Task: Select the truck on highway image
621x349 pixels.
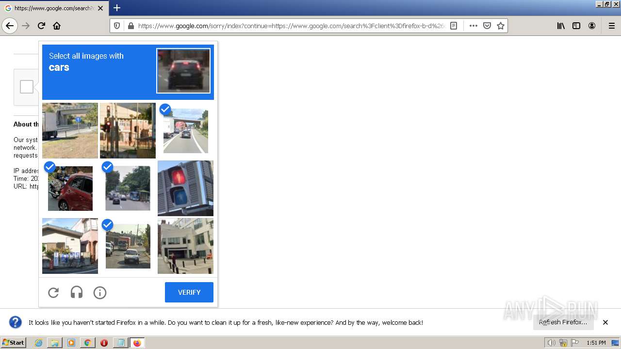Action: pos(70,130)
